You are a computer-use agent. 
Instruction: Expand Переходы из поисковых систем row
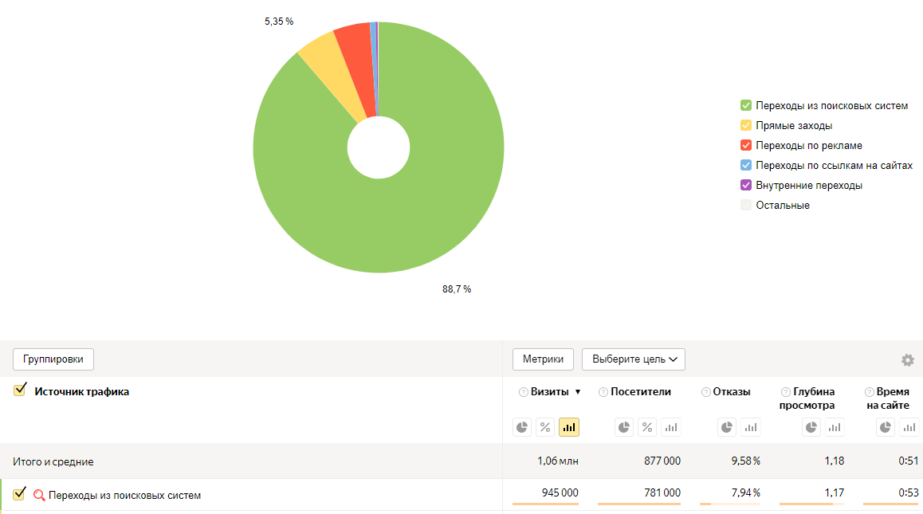124,495
